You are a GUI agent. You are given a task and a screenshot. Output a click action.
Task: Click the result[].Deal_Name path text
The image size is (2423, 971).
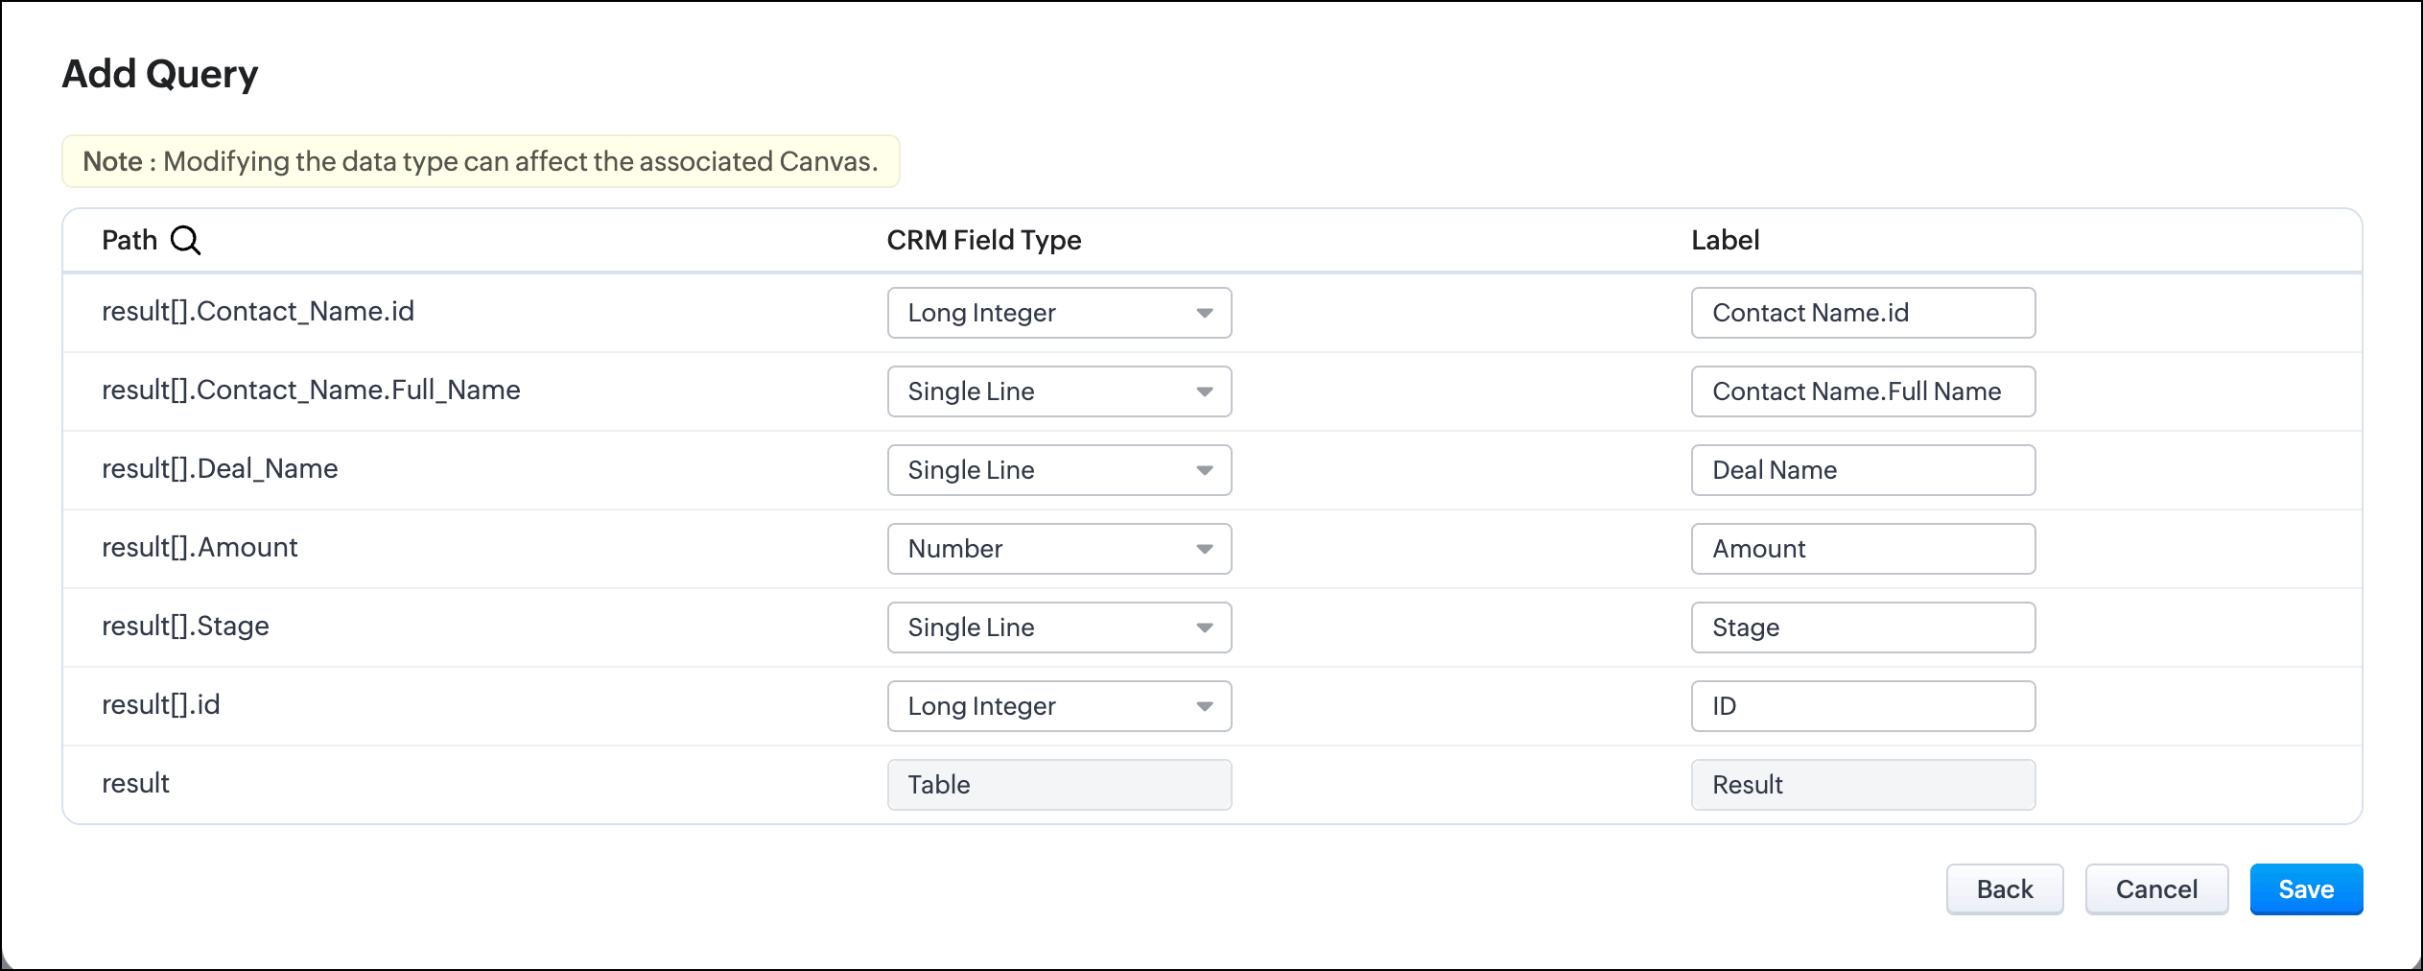(x=220, y=469)
